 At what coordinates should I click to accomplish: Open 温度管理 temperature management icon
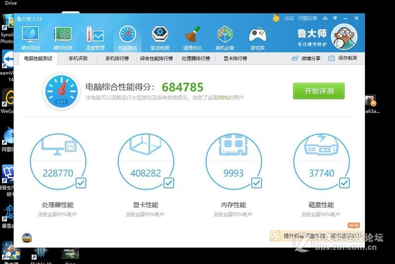point(95,38)
